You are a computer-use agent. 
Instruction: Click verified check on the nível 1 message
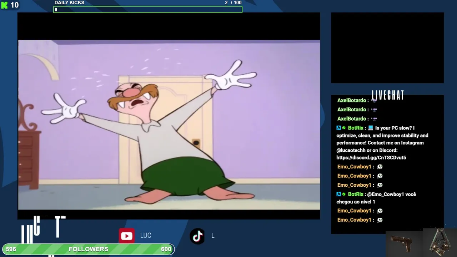[344, 194]
